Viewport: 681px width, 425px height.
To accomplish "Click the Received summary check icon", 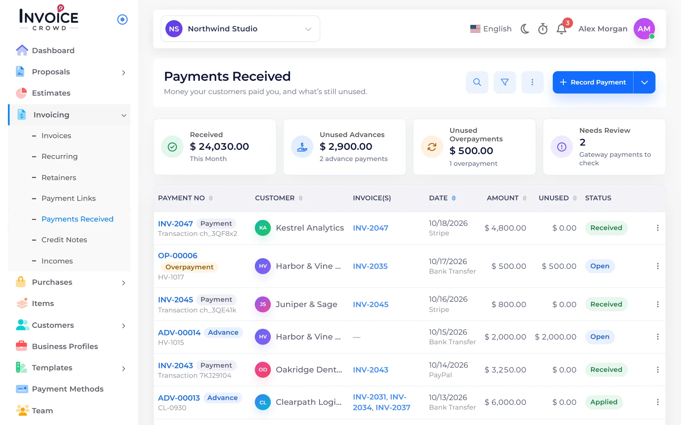I will pyautogui.click(x=172, y=147).
